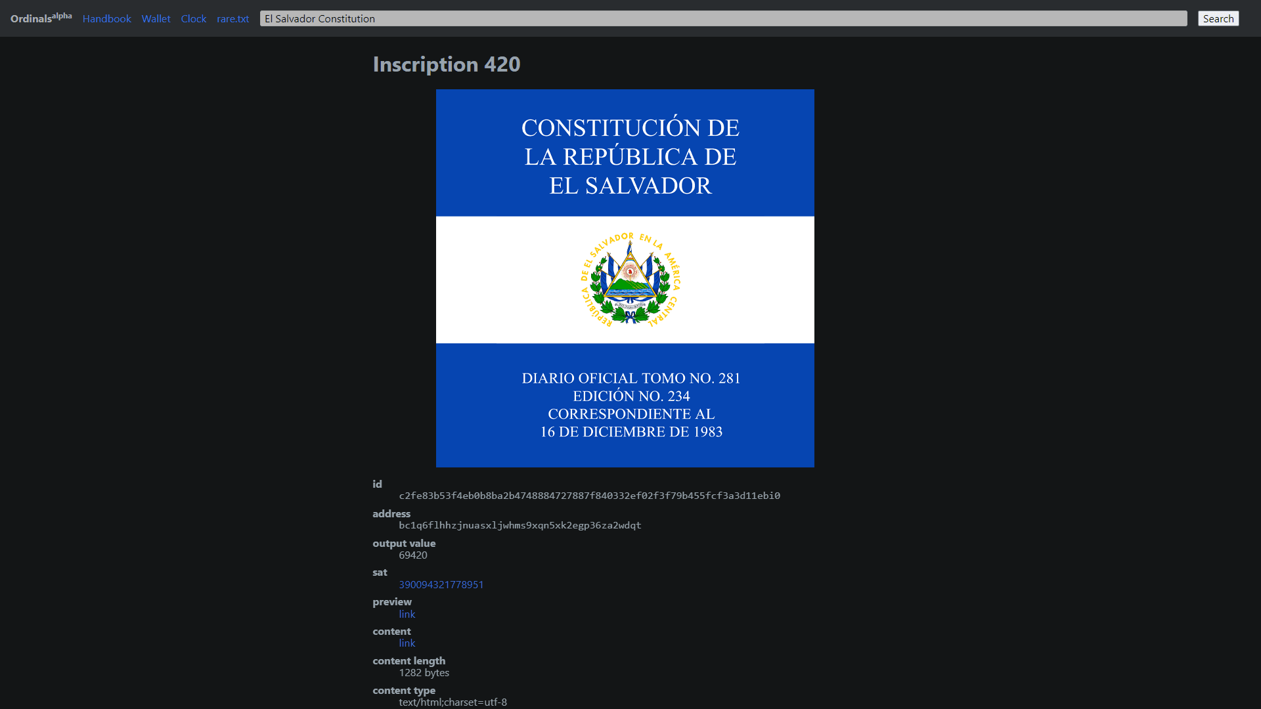Image resolution: width=1261 pixels, height=709 pixels.
Task: Click the 'output value' field label
Action: 404,543
